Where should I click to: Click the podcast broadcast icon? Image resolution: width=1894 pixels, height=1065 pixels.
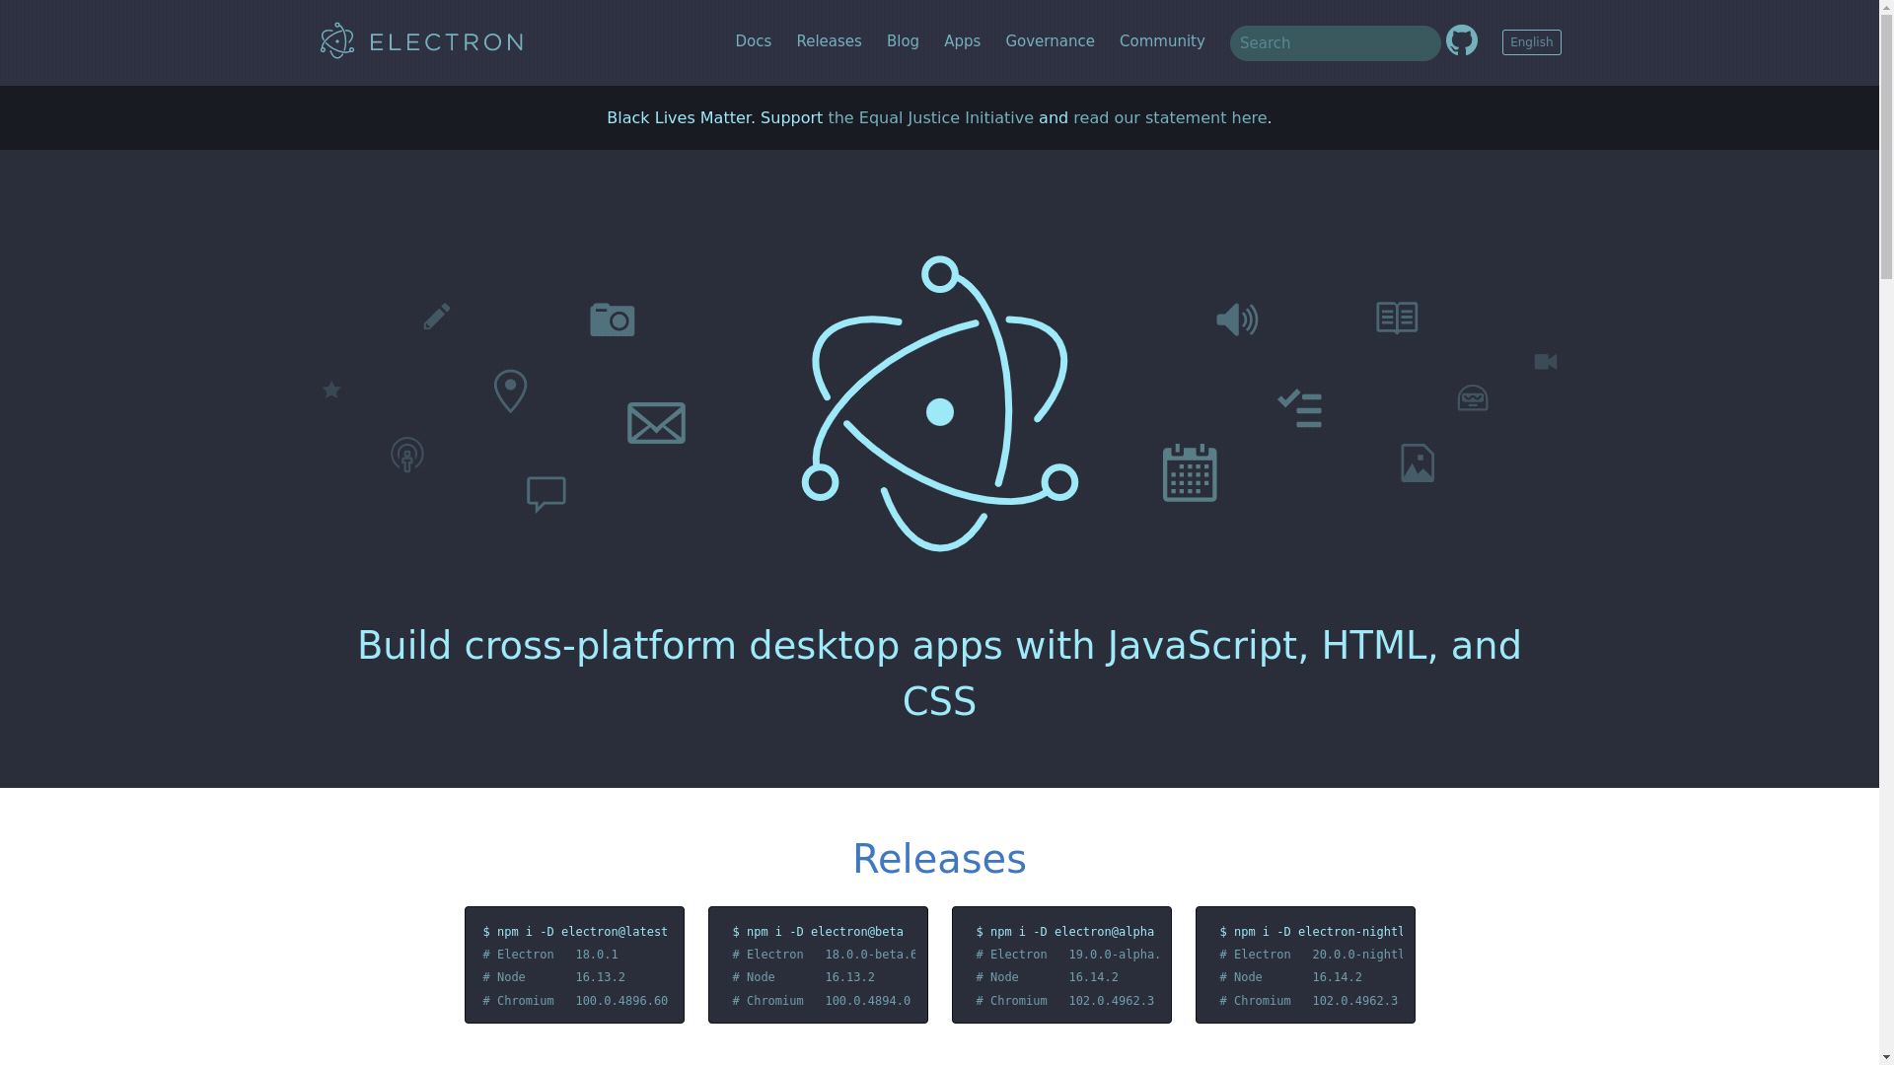[x=406, y=455]
